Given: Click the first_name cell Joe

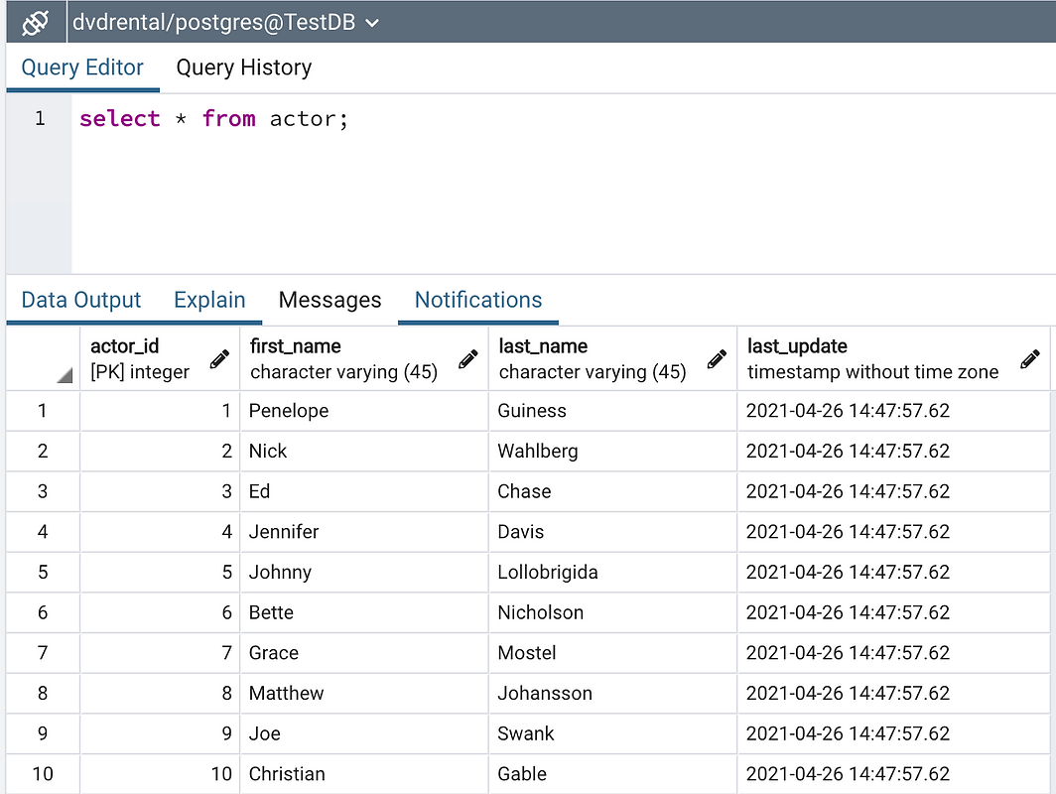Looking at the screenshot, I should [x=364, y=734].
